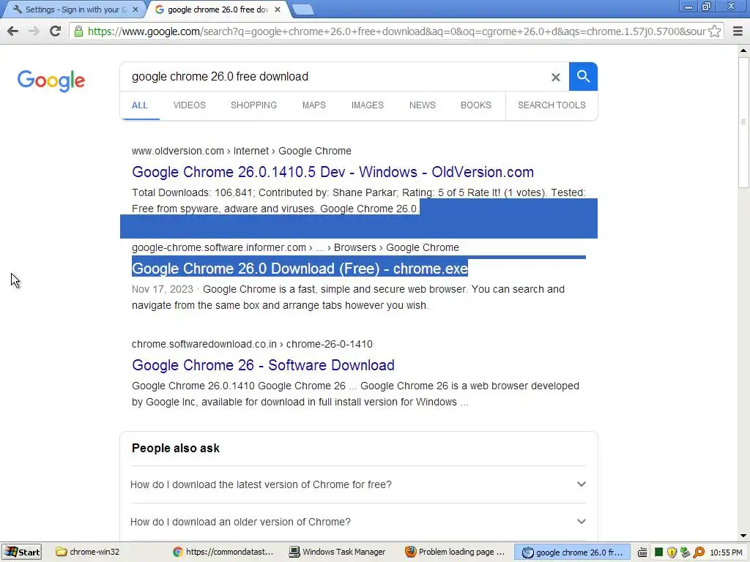Open Google Chrome 26.0 Download (Free) chrome.exe result
The image size is (750, 562).
click(x=300, y=269)
